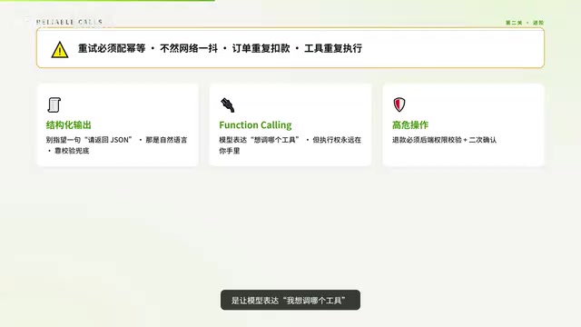Click the RELIABLE CALLS header label
The height and width of the screenshot is (327, 581).
(x=69, y=22)
